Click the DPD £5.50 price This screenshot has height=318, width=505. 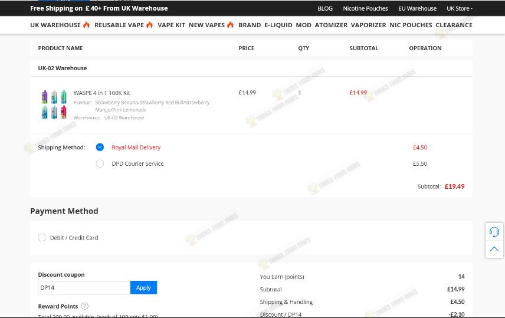[420, 163]
